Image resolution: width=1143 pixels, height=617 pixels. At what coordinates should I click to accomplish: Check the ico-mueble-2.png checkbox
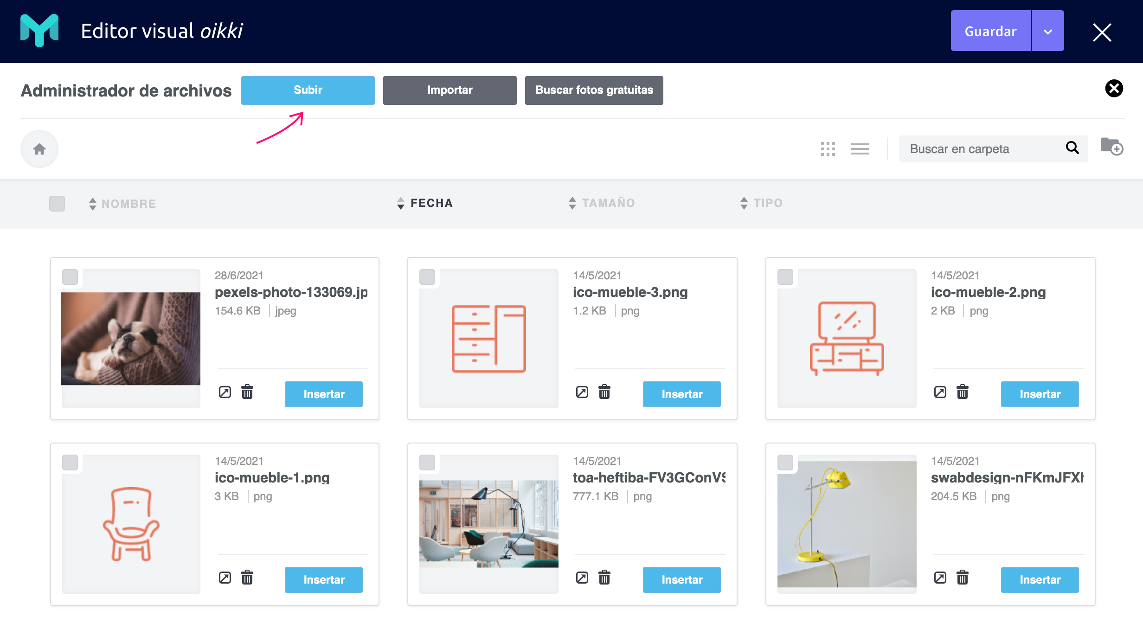[785, 277]
